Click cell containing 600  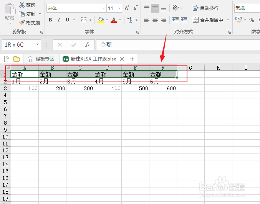coord(163,88)
